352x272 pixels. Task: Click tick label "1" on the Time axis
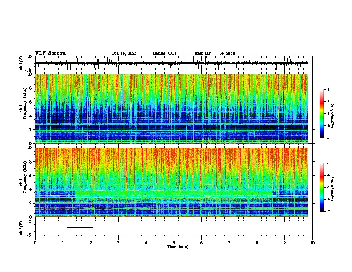click(x=63, y=243)
